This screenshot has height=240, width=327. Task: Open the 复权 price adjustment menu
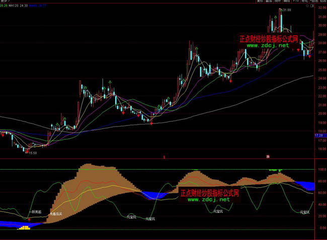tap(260, 2)
